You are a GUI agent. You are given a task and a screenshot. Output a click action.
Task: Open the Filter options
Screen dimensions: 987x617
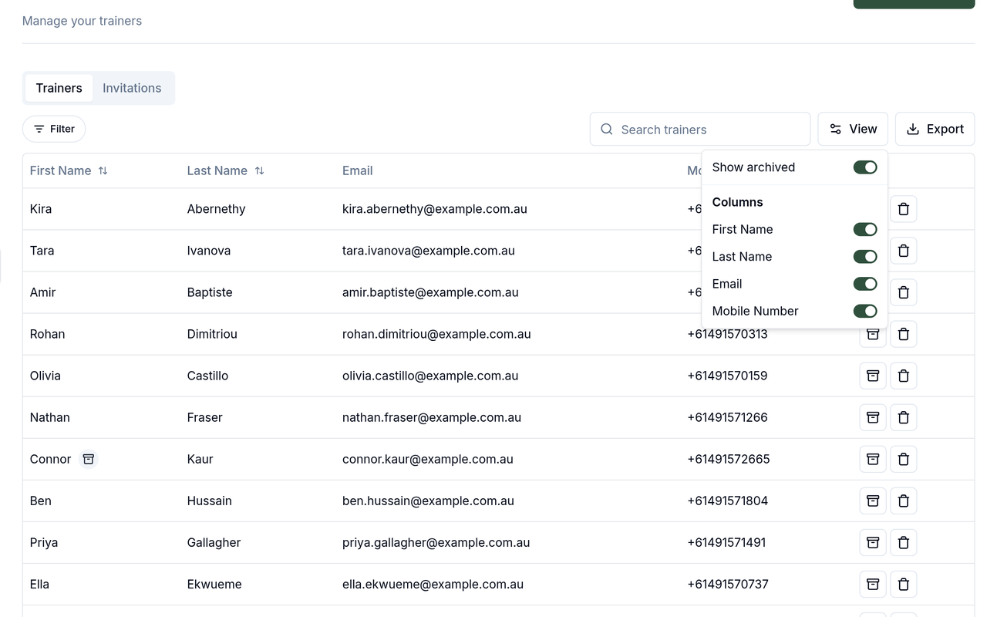(x=54, y=129)
